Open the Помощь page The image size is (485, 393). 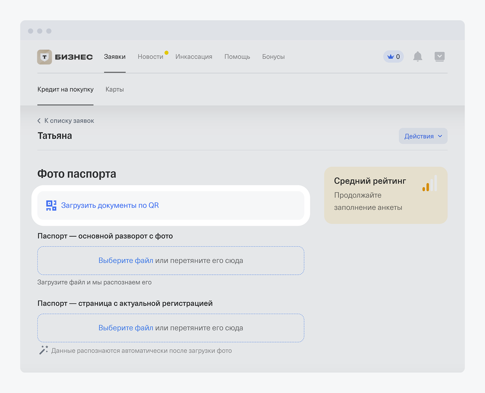(x=237, y=57)
